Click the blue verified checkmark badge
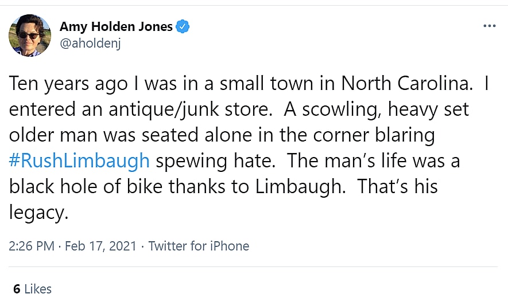Image resolution: width=508 pixels, height=306 pixels. tap(183, 26)
